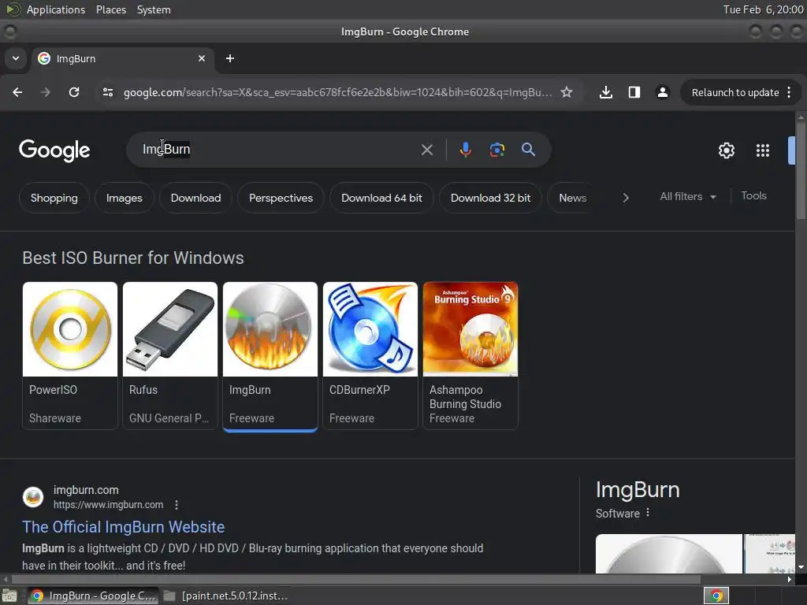Image resolution: width=807 pixels, height=605 pixels.
Task: Click the Chrome address bar URL
Action: click(x=337, y=92)
